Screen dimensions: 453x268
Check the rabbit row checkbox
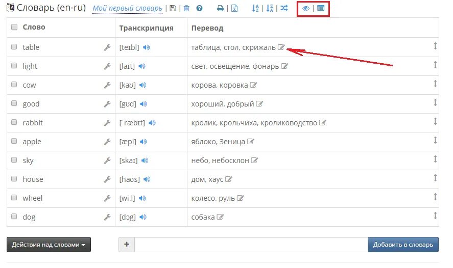(14, 122)
